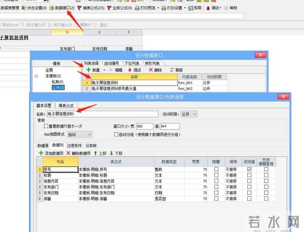304x232 pixels.
Task: Expand the 打印预览 dropdown arrow
Action: 158,8
